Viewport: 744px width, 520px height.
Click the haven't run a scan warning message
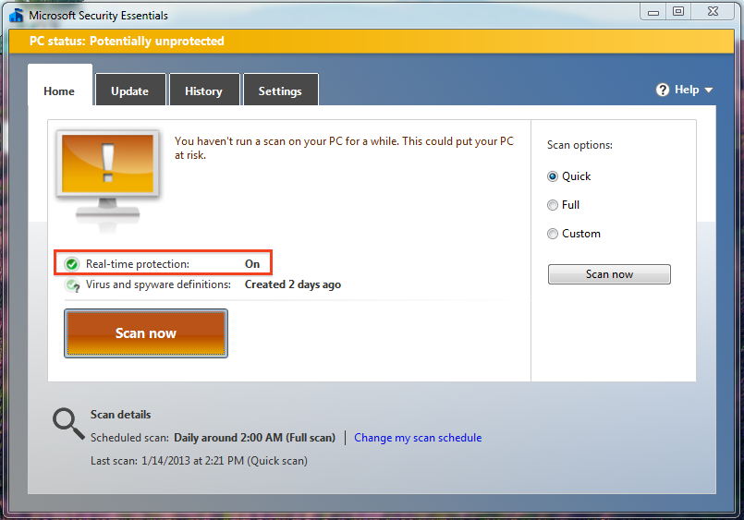point(344,148)
